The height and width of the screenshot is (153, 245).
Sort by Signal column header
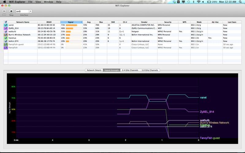71,22
